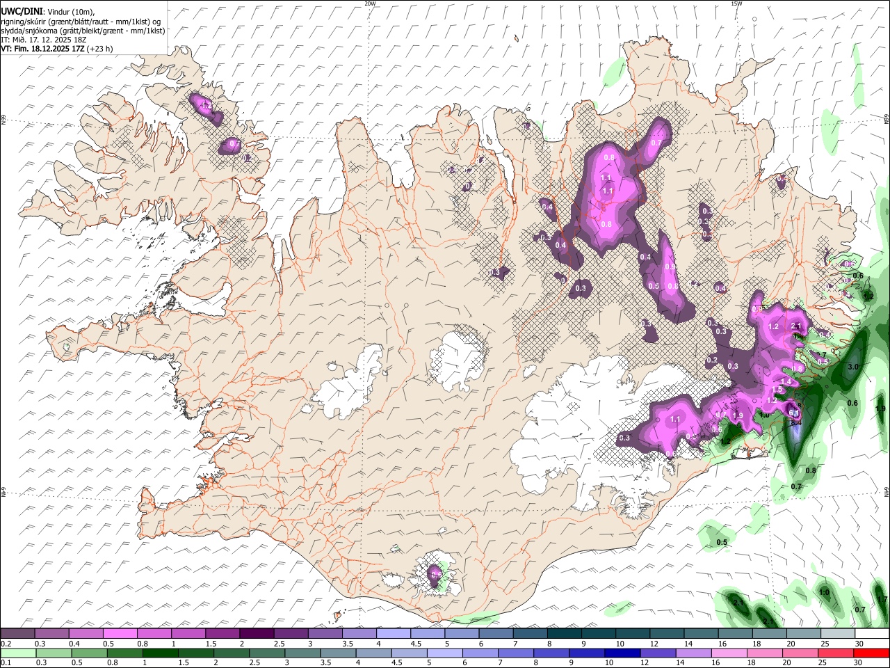Click the 15W longitude label
This screenshot has height=668, width=890.
point(736,3)
